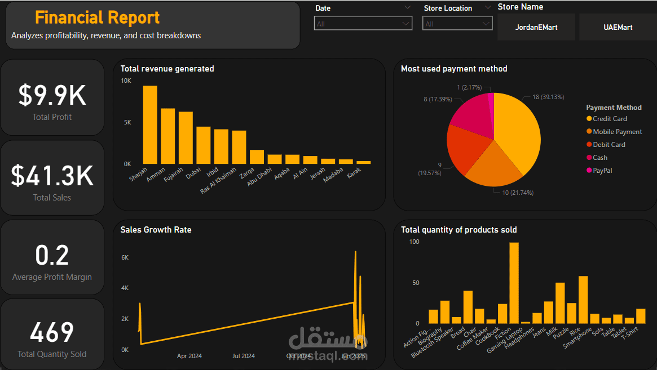Click the Jul 2024 axis label

tap(244, 356)
